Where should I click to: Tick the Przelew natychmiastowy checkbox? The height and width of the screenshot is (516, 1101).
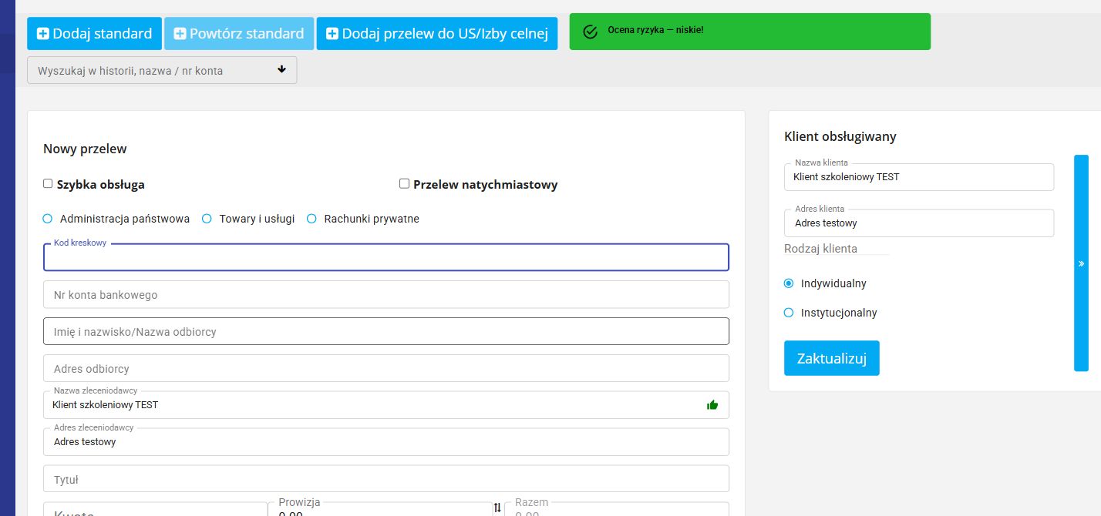404,183
